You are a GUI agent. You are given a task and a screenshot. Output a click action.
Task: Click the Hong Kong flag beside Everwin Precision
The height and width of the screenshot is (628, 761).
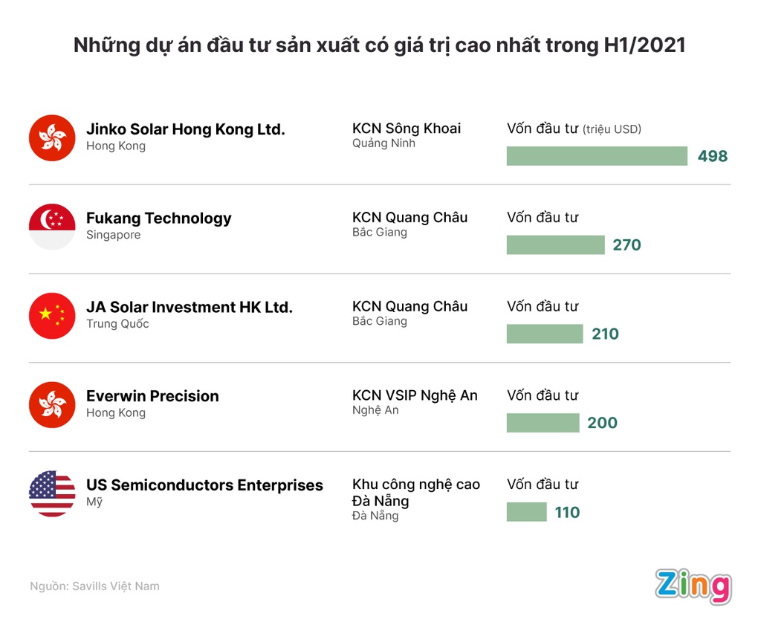coord(52,405)
